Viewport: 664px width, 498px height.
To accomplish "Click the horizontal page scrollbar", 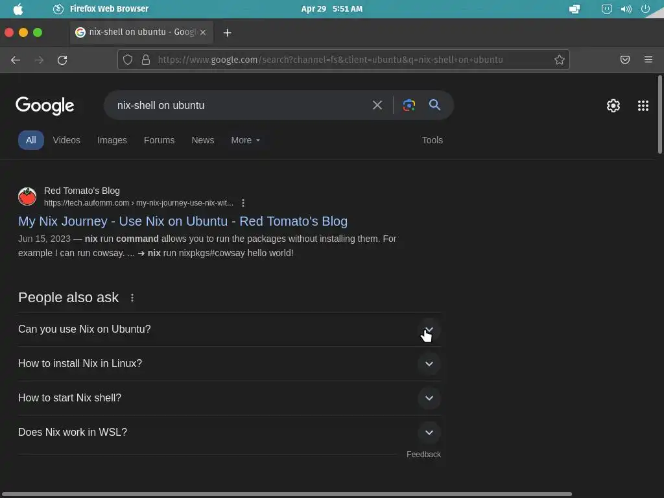I will pos(286,493).
